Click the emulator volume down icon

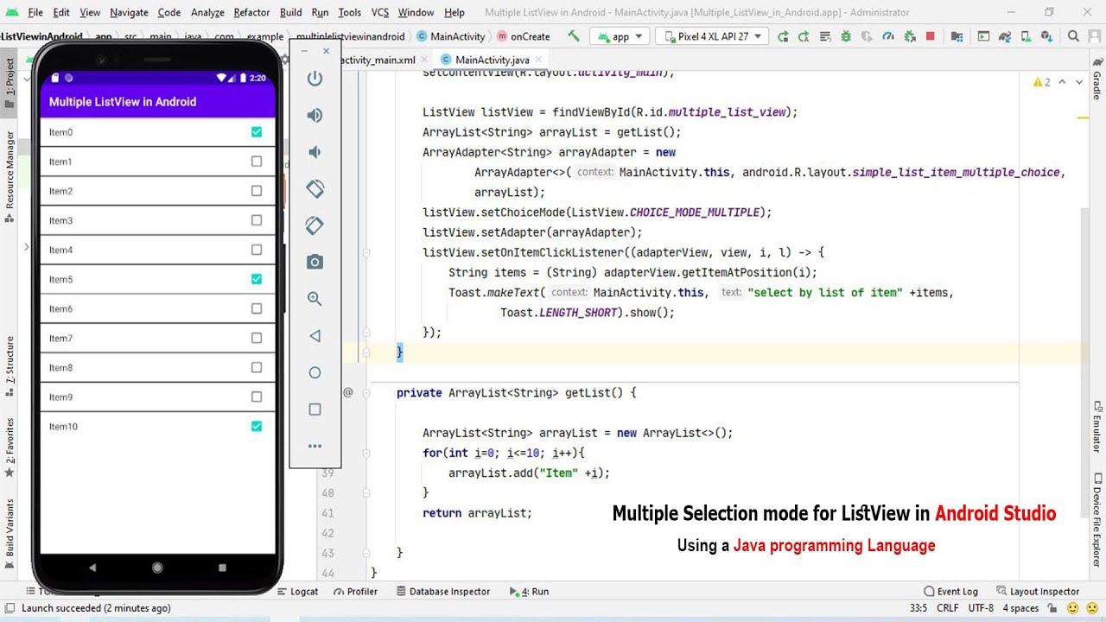[x=315, y=152]
